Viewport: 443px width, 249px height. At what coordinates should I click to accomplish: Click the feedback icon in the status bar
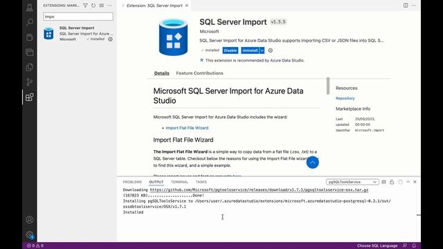[405, 246]
